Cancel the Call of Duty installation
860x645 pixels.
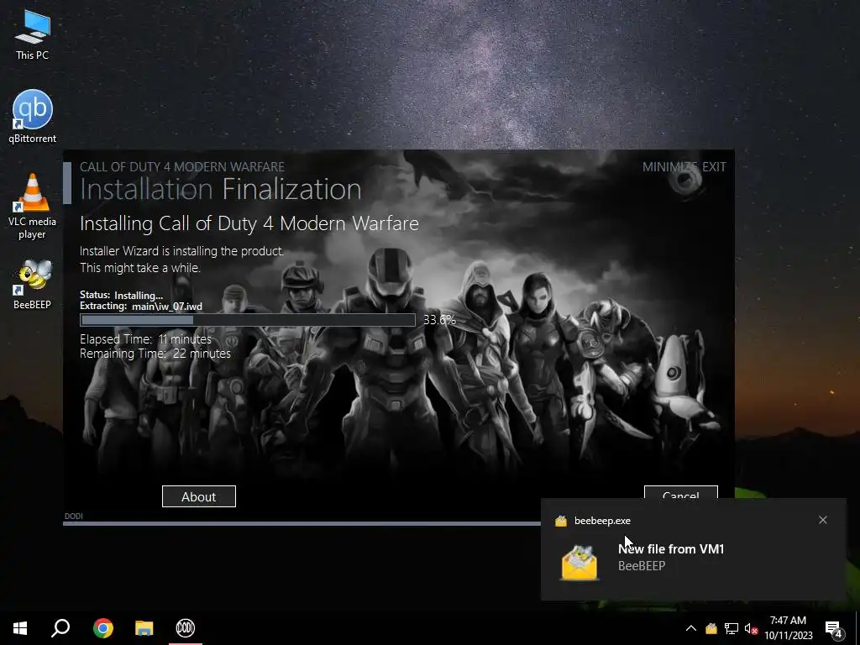(680, 492)
